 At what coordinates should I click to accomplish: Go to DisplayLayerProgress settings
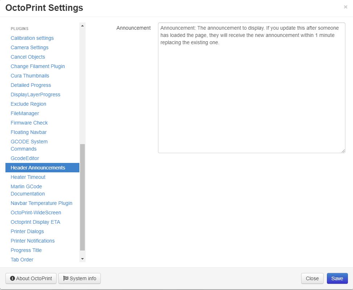click(36, 95)
